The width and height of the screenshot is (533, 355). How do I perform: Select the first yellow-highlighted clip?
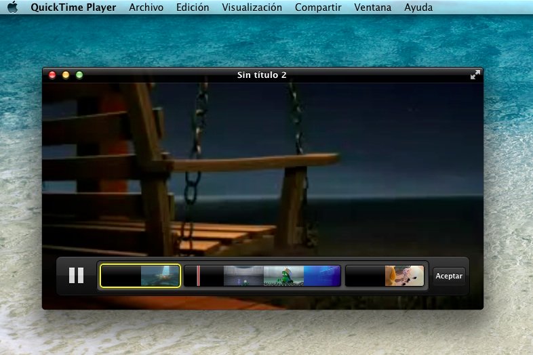coord(140,276)
